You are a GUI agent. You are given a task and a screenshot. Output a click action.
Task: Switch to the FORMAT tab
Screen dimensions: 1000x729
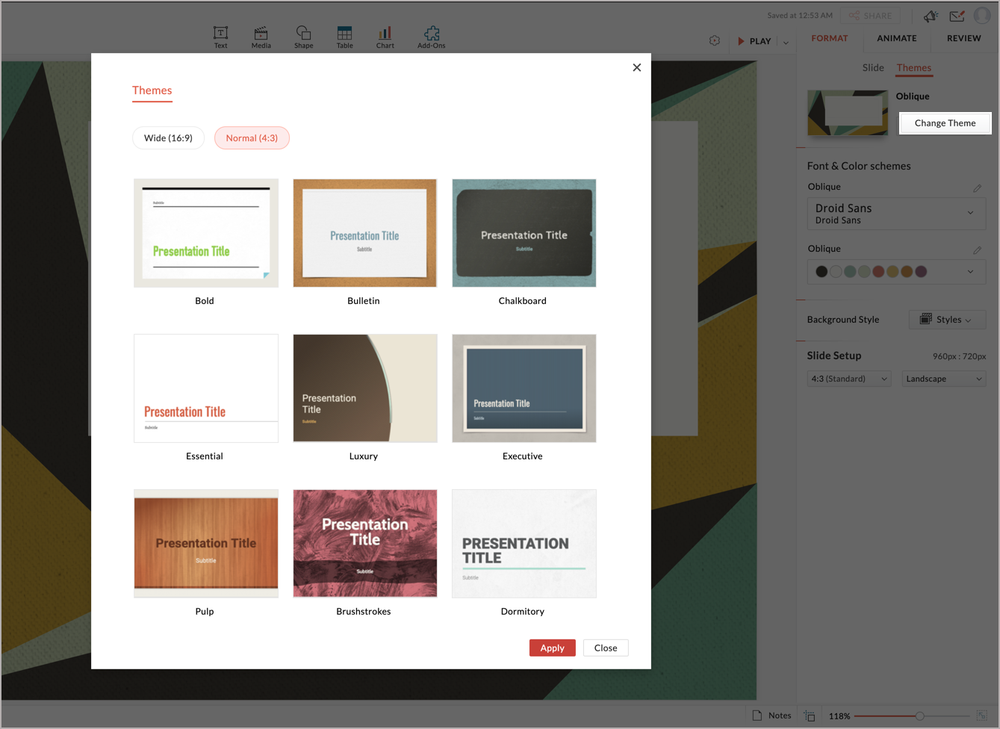tap(830, 38)
